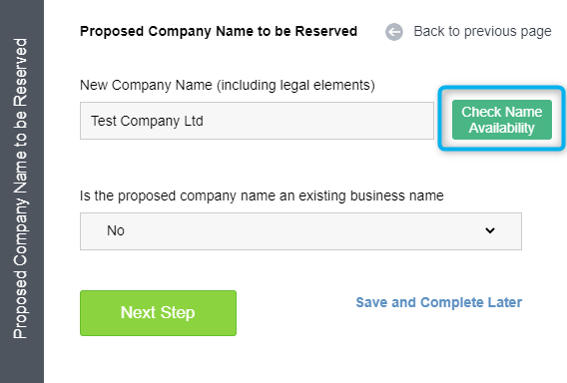Click the existing business name question label
The image size is (567, 383).
click(x=262, y=195)
